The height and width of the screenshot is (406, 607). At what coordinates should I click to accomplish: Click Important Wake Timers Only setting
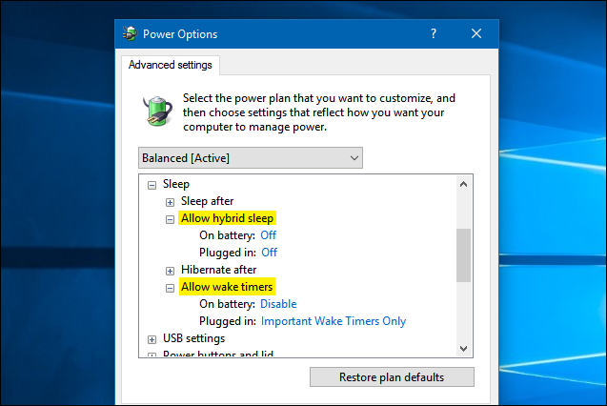pos(334,321)
